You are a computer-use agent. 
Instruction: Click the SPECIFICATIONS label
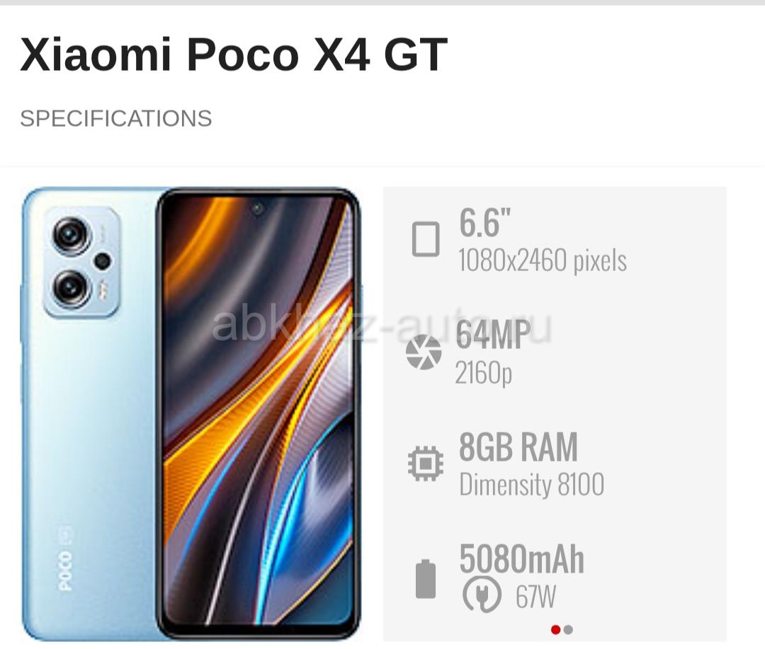116,118
